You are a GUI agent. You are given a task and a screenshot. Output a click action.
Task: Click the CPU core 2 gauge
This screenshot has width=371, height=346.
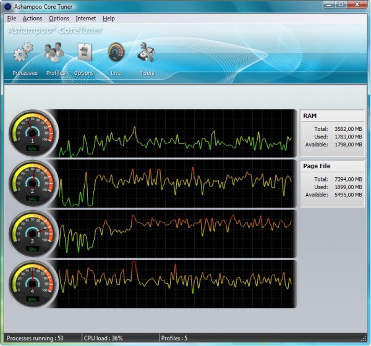tap(33, 184)
